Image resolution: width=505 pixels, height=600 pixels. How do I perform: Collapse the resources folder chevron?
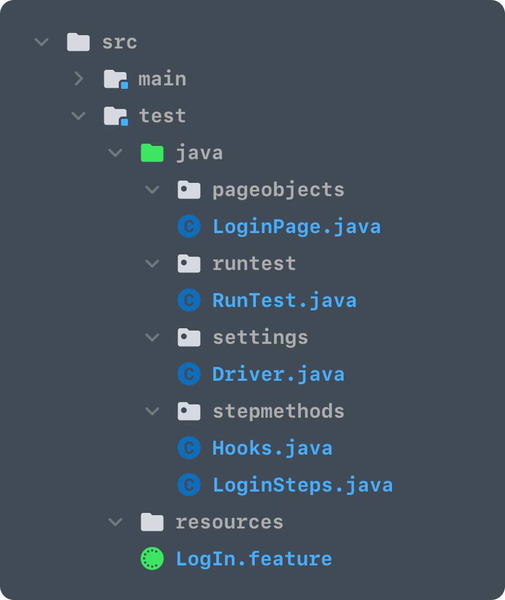tap(115, 522)
